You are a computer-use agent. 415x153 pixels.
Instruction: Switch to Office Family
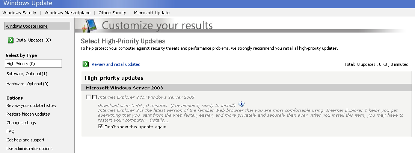112,13
